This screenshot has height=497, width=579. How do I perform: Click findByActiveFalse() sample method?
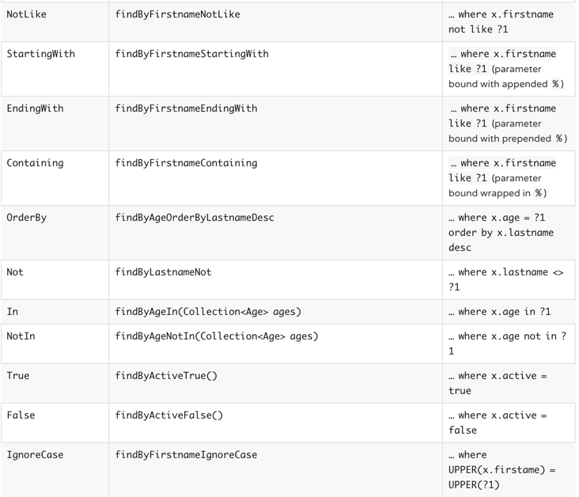[x=169, y=415]
